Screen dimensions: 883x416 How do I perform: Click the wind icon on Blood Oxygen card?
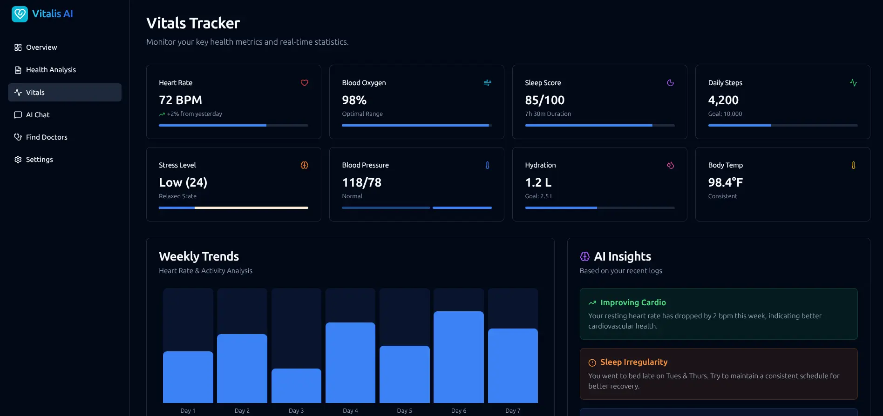pos(487,83)
